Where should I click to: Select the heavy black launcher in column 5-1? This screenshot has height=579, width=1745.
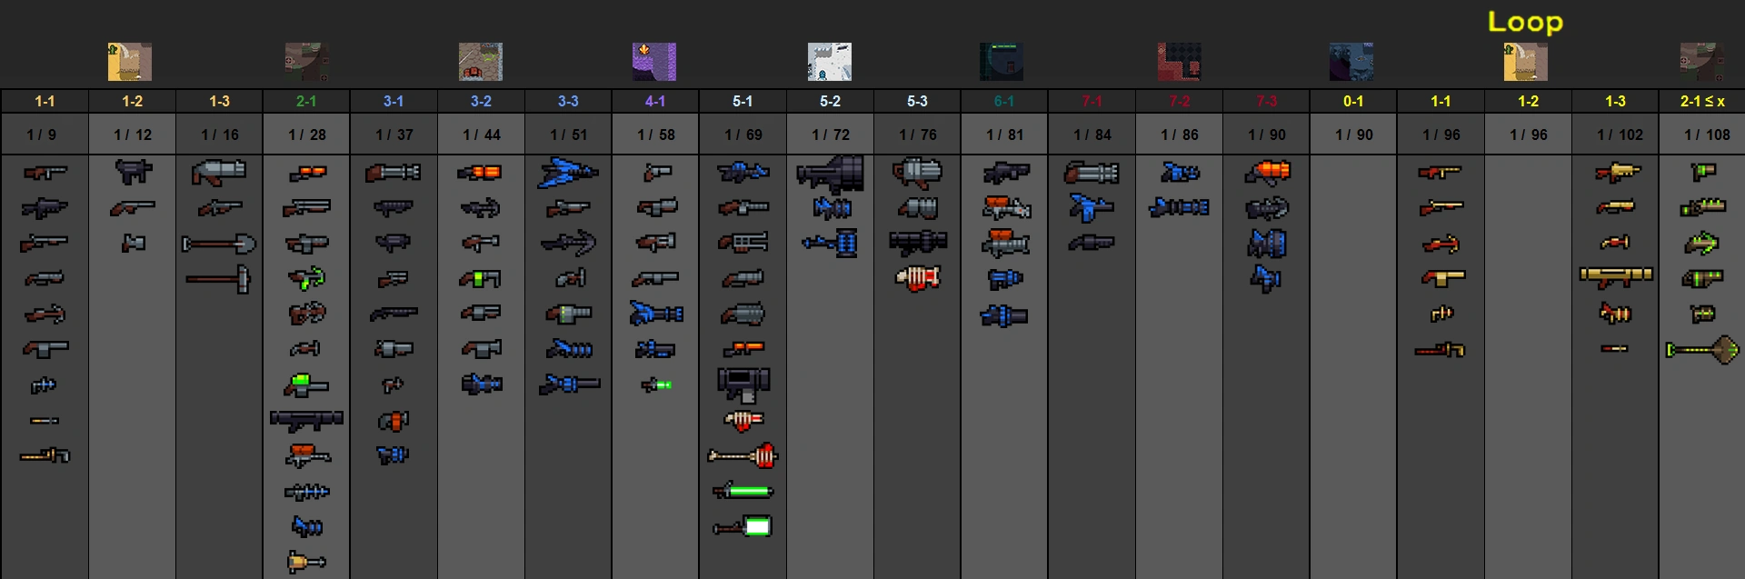743,384
